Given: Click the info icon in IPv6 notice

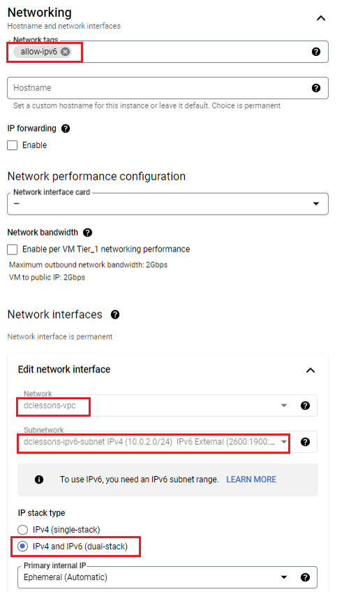Looking at the screenshot, I should [39, 479].
